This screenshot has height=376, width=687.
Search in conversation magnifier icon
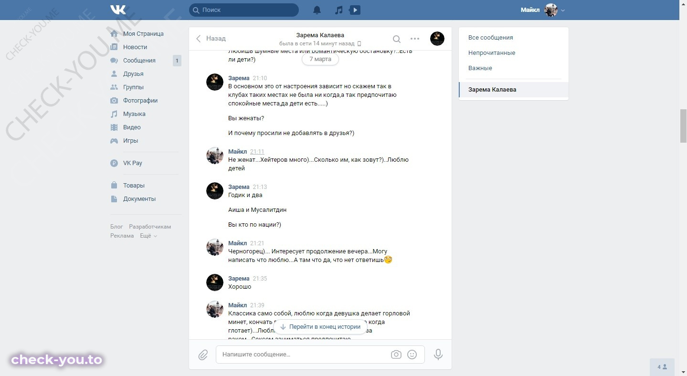coord(397,39)
